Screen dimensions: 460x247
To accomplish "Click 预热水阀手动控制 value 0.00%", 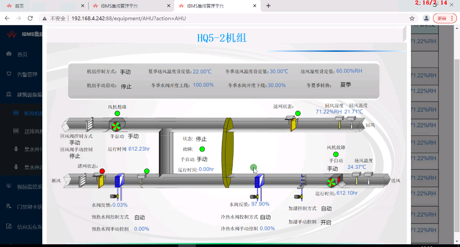I will coord(142,229).
